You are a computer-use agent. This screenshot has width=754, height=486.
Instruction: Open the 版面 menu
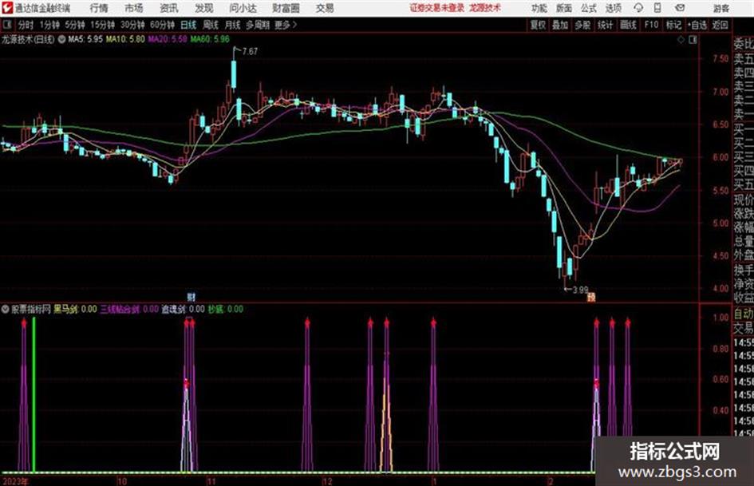tap(564, 8)
